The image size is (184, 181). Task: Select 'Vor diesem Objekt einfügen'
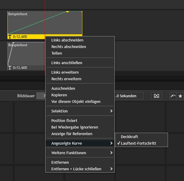80,102
